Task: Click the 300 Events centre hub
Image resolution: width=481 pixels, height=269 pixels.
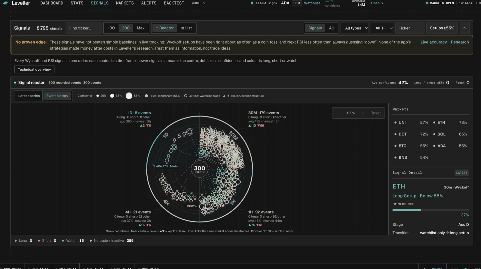Action: coord(199,169)
